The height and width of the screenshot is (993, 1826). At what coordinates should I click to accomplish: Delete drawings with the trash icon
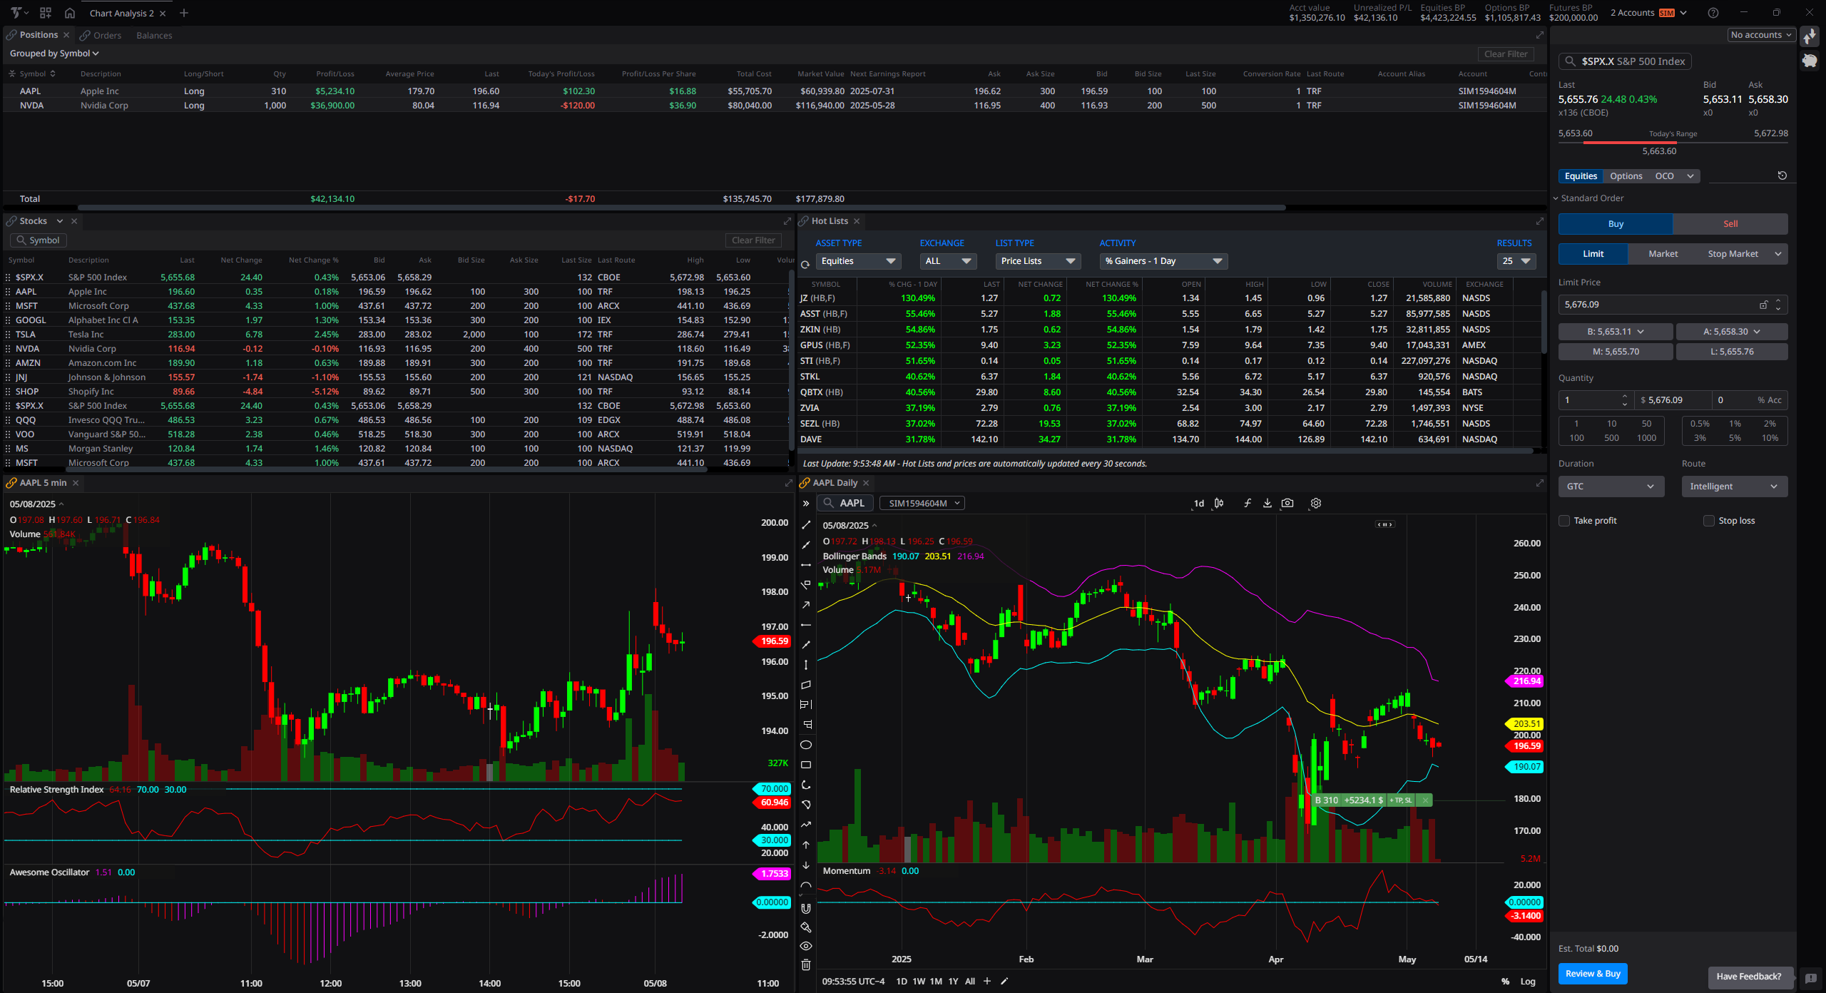point(806,965)
